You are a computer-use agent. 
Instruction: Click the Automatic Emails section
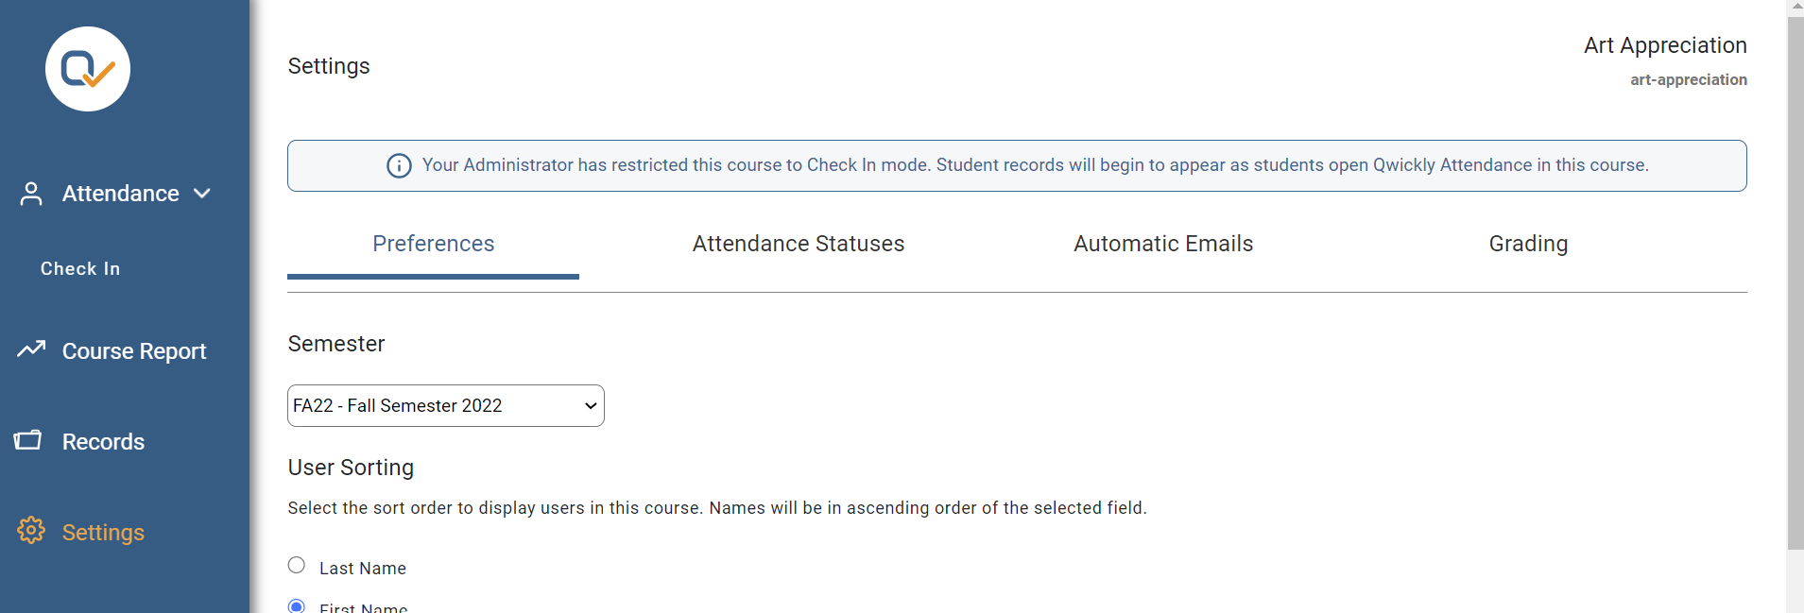[x=1162, y=244]
